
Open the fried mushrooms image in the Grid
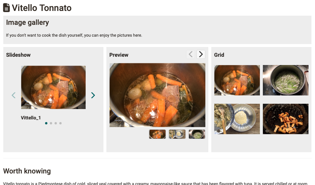[285, 119]
